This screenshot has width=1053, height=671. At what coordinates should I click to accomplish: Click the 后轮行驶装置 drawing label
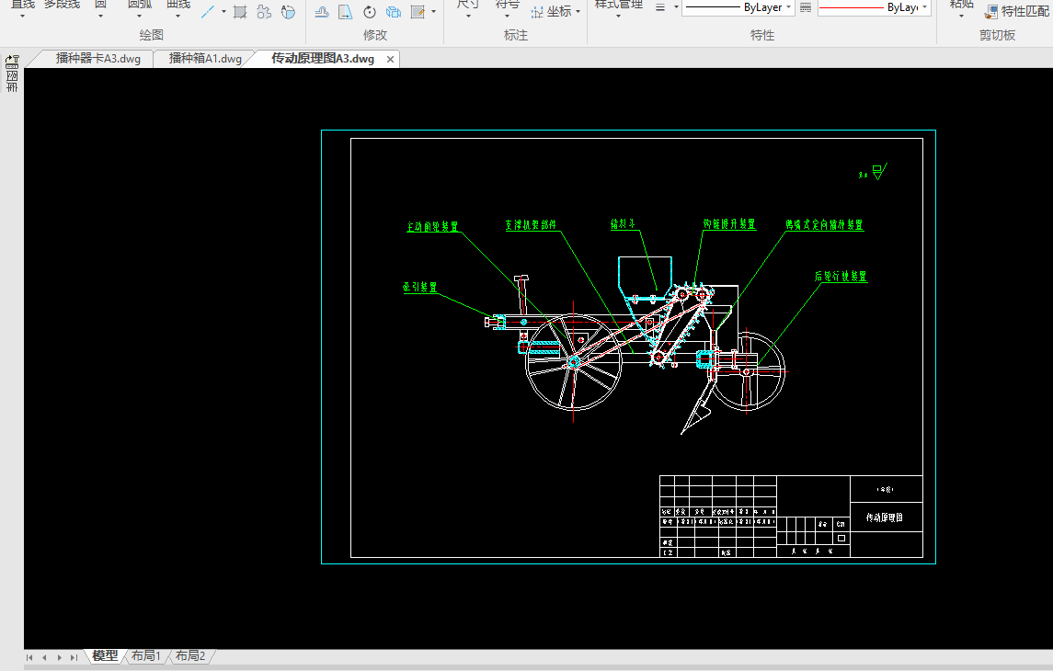click(841, 277)
